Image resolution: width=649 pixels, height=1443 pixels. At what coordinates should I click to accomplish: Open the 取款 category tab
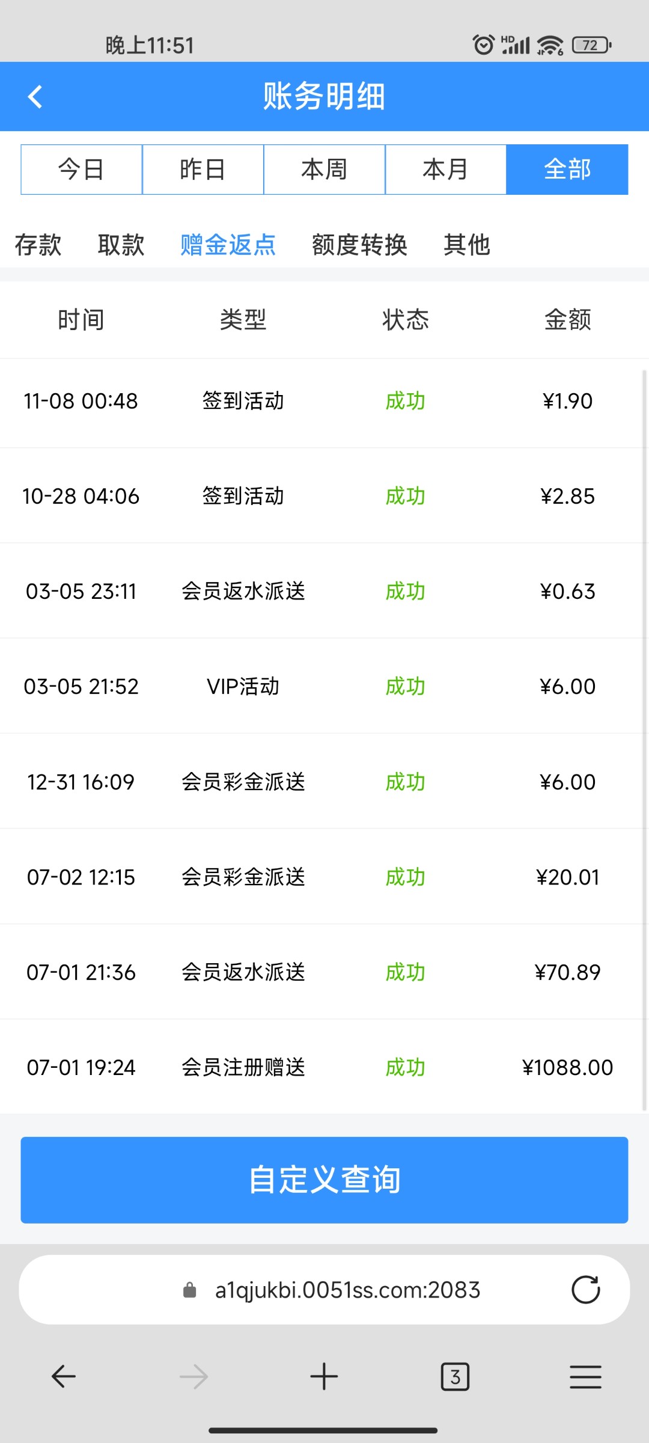(121, 245)
